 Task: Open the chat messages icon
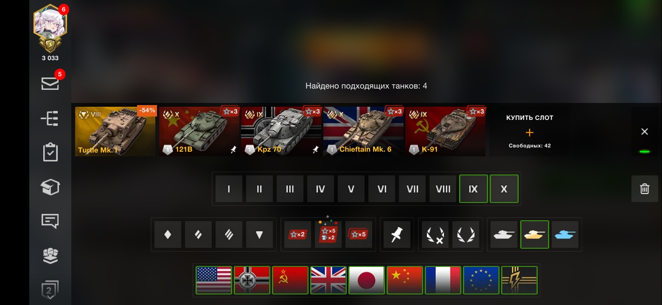50,221
